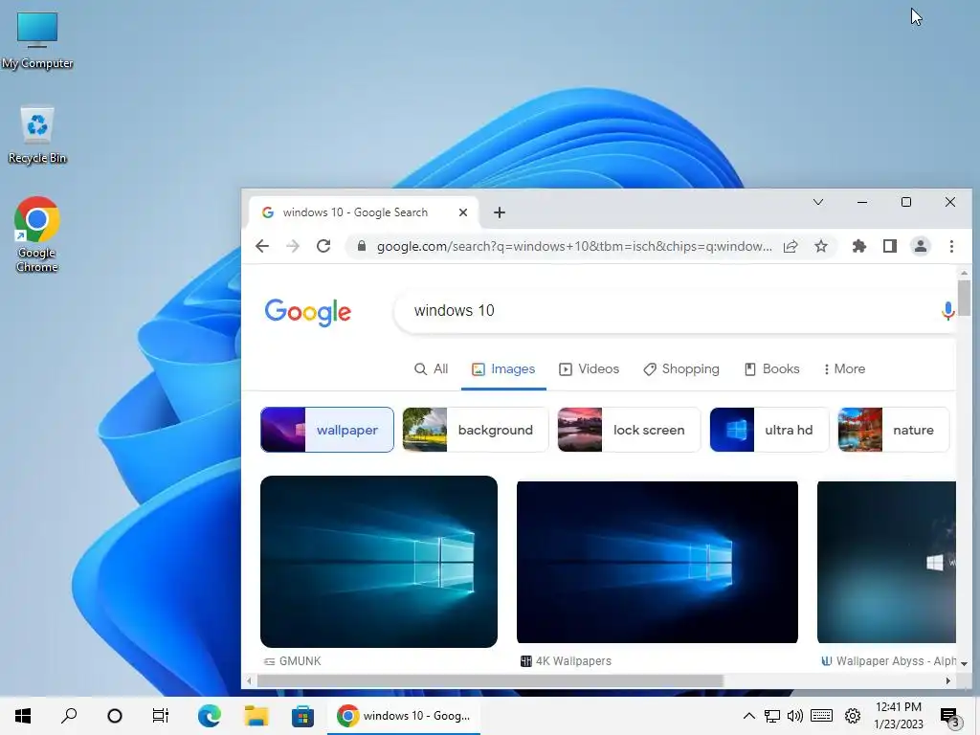
Task: Open the GMUNK Windows 10 wallpaper image
Action: (x=379, y=561)
